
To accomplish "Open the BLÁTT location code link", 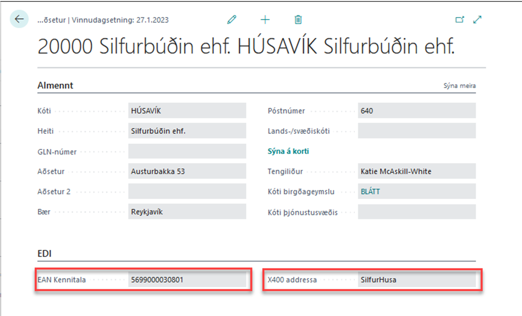I will pos(370,191).
